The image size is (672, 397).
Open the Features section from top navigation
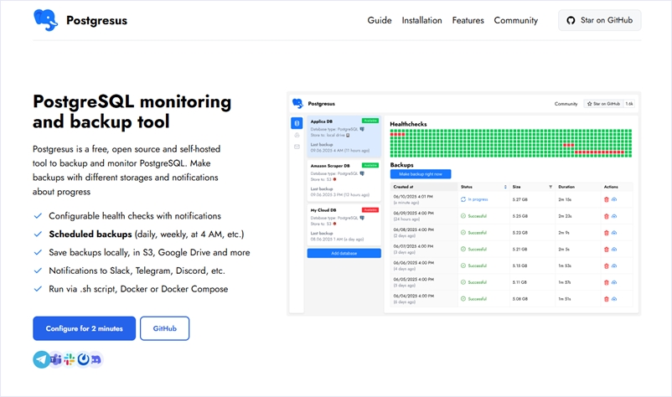point(468,20)
